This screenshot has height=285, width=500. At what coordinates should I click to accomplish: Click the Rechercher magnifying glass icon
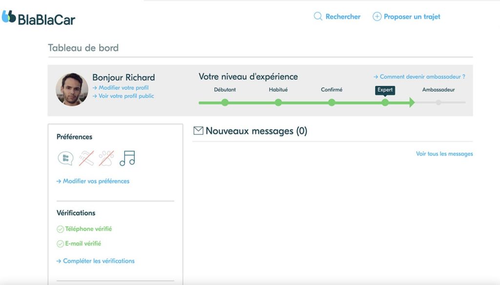click(318, 16)
